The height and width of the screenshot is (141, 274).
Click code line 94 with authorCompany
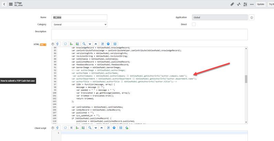pyautogui.click(x=130, y=76)
